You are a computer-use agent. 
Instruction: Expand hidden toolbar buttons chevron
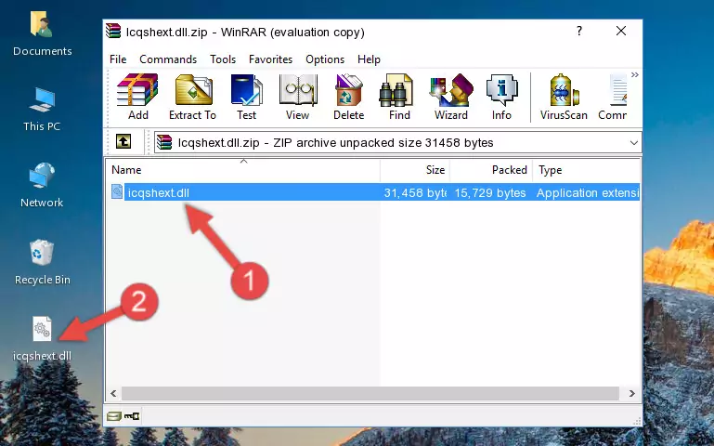tap(635, 74)
